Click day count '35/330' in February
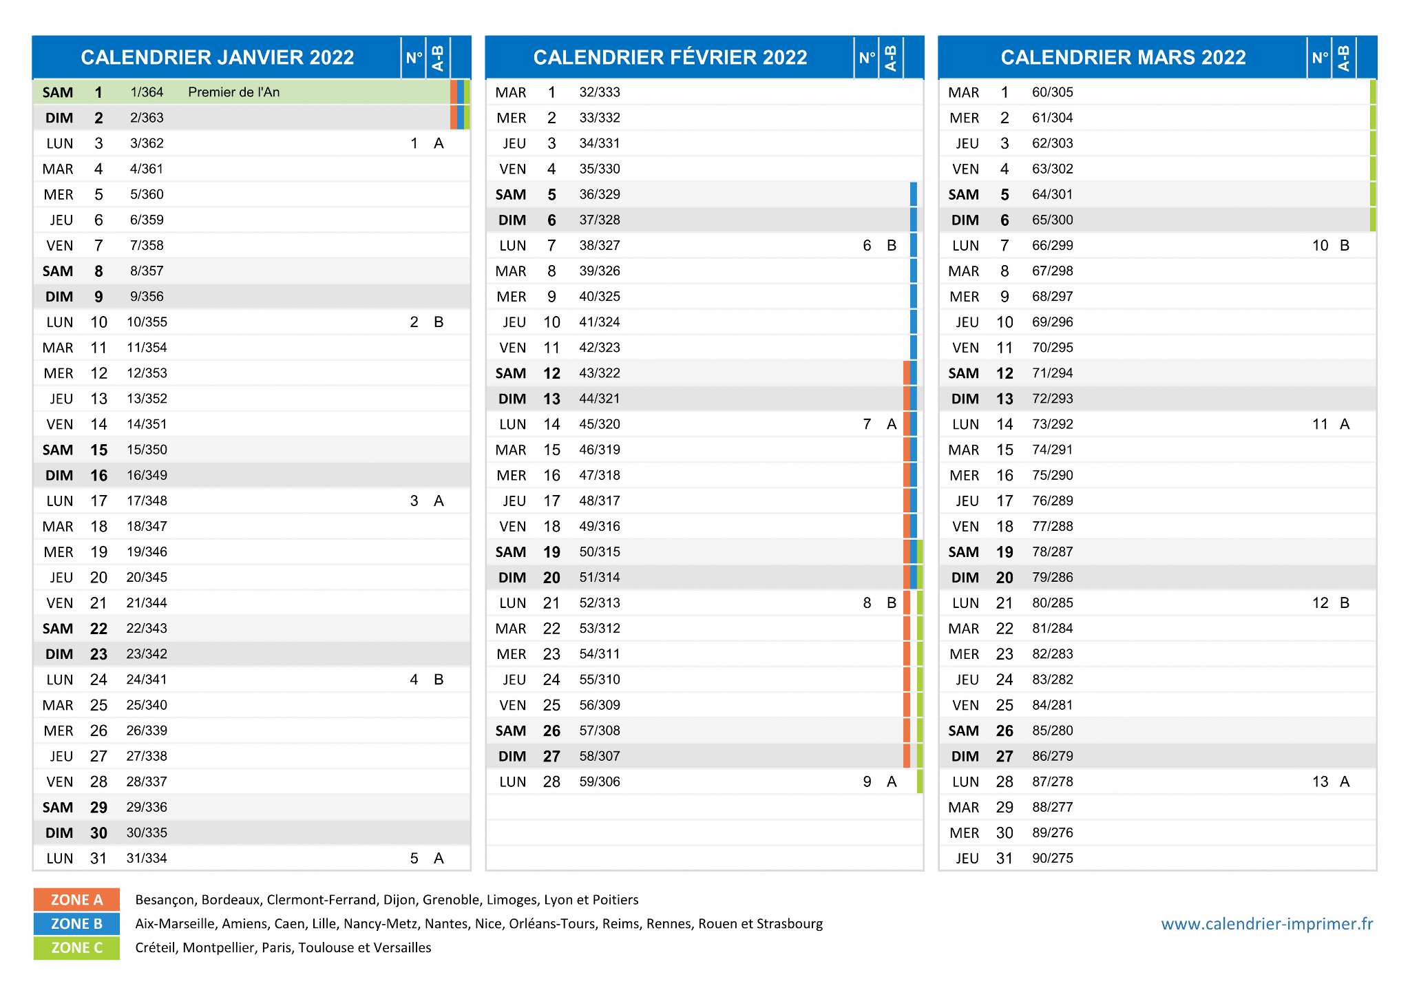The image size is (1410, 997). [x=600, y=169]
